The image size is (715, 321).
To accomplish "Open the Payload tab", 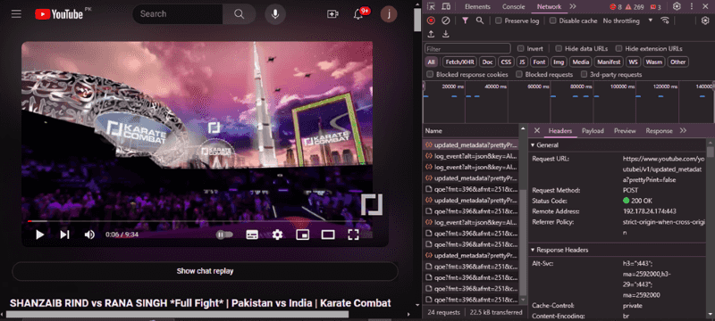I will (593, 131).
